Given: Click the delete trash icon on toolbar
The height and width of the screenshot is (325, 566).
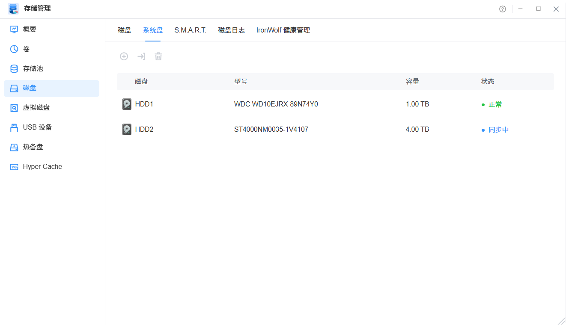Looking at the screenshot, I should pos(158,56).
